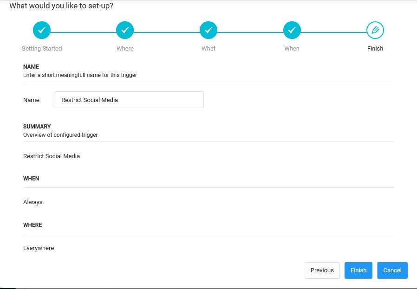417x289 pixels.
Task: Click the 'Name:' field label
Action: pos(32,100)
